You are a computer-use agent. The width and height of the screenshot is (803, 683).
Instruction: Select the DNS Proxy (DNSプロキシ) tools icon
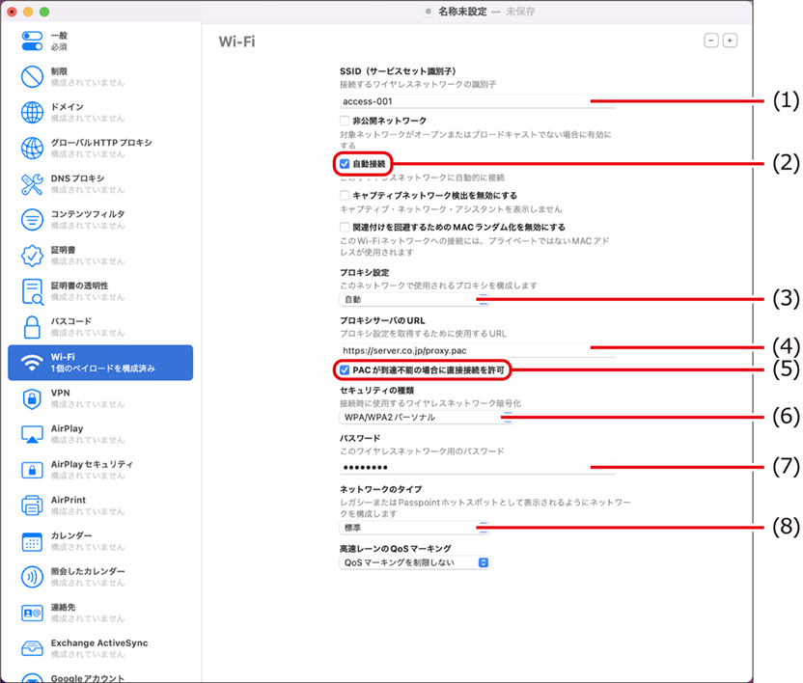tap(32, 184)
